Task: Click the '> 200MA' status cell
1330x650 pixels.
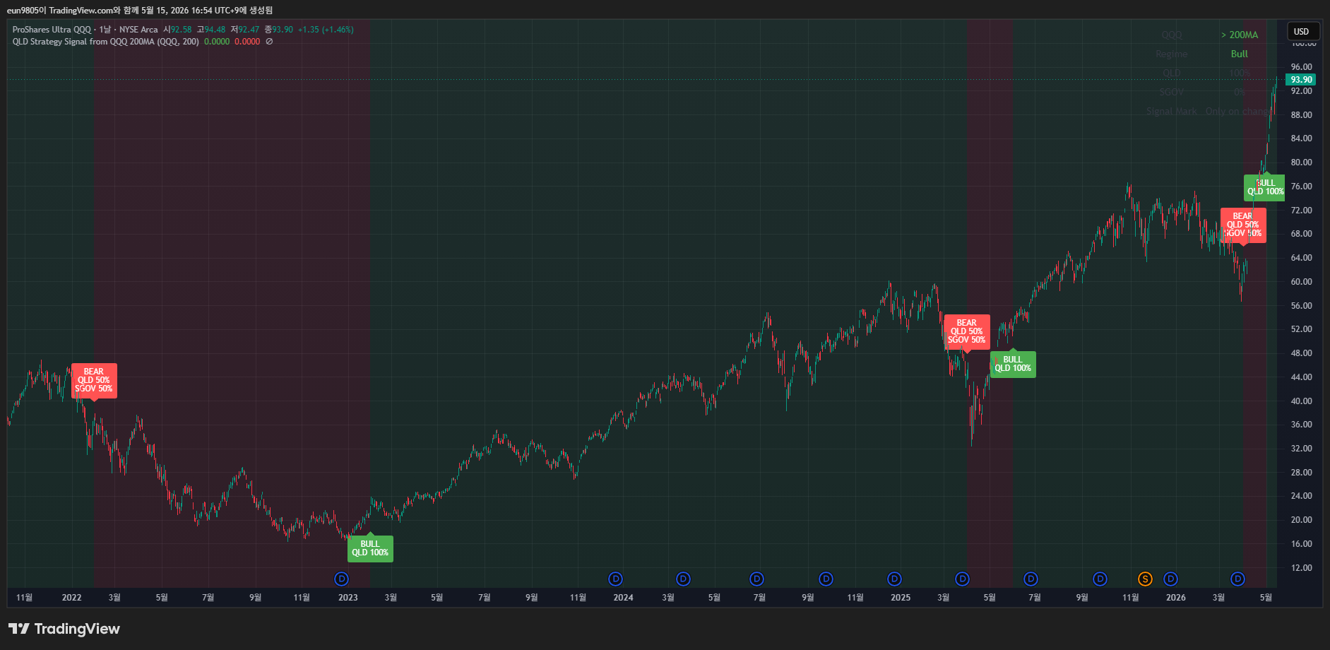Action: point(1240,35)
